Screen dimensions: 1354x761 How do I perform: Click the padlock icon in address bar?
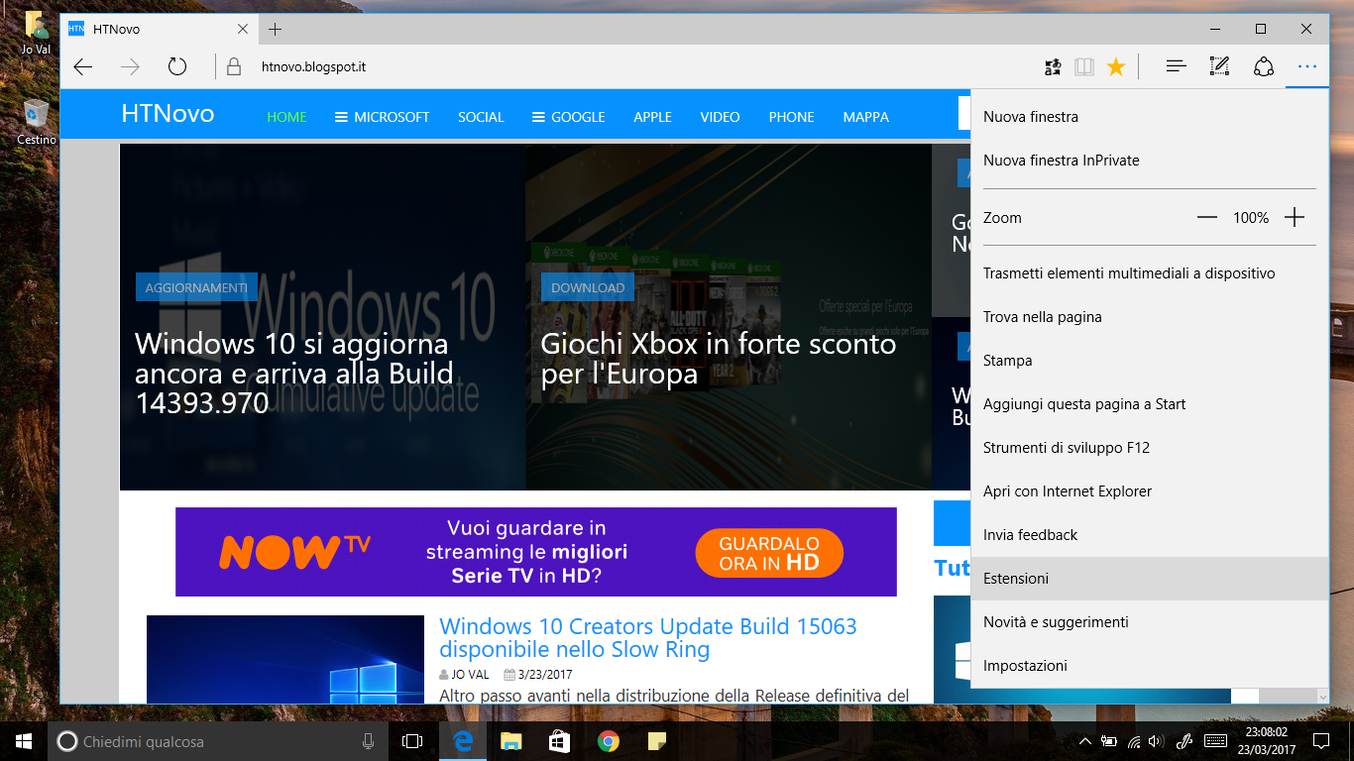pos(234,67)
